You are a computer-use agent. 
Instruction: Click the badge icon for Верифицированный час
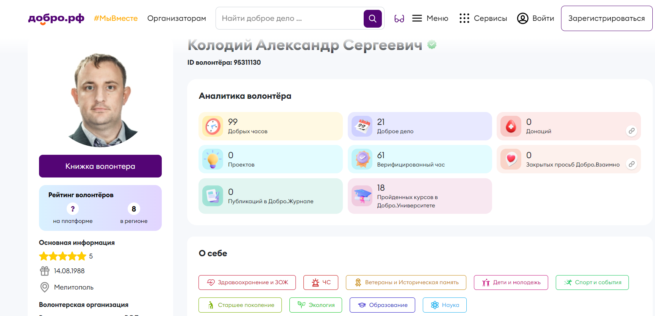(x=362, y=159)
